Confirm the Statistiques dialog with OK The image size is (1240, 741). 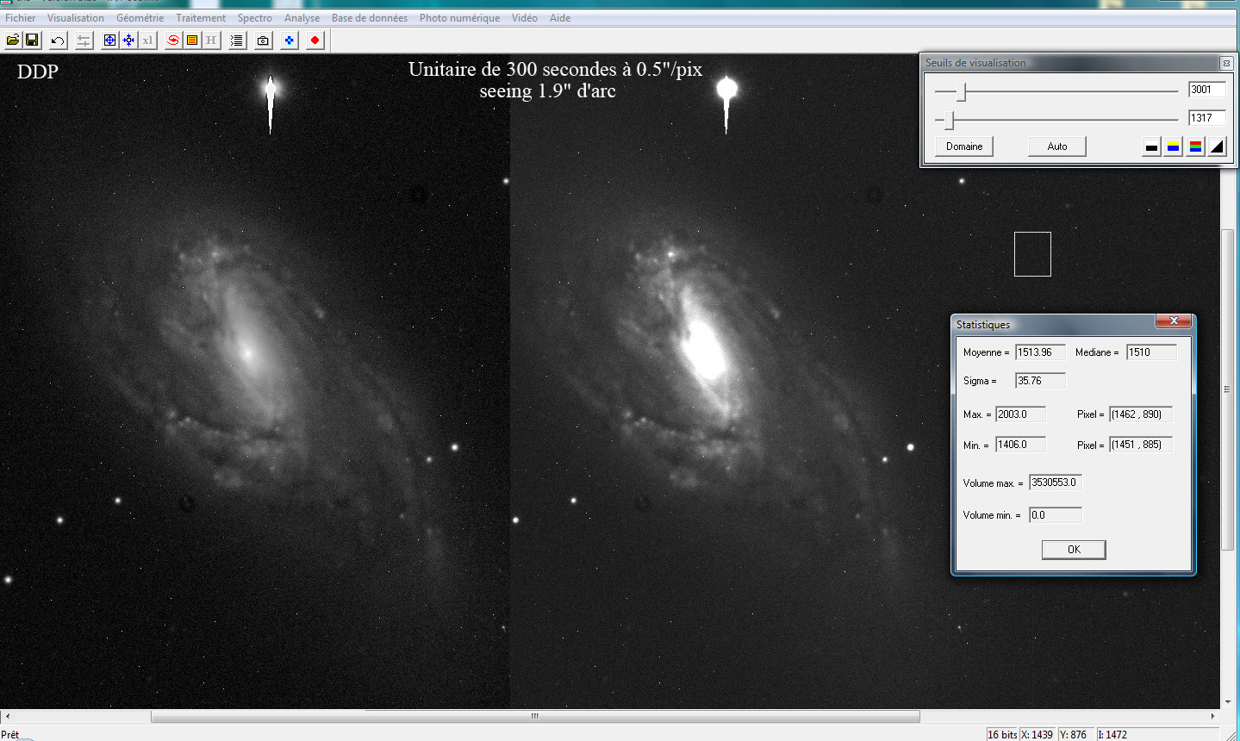click(x=1074, y=550)
